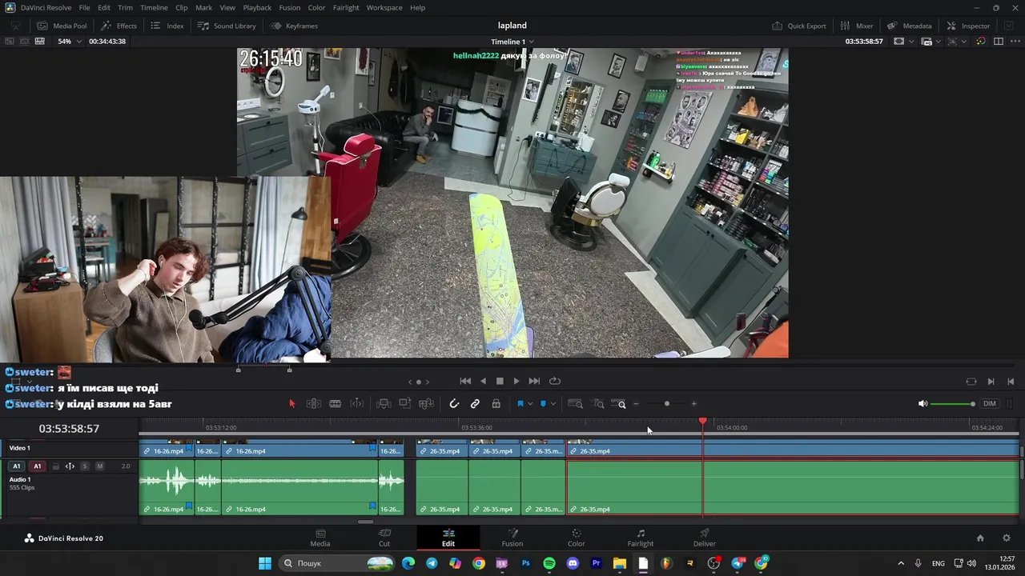Play the timeline in reverse
Viewport: 1025px width, 576px height.
(483, 382)
